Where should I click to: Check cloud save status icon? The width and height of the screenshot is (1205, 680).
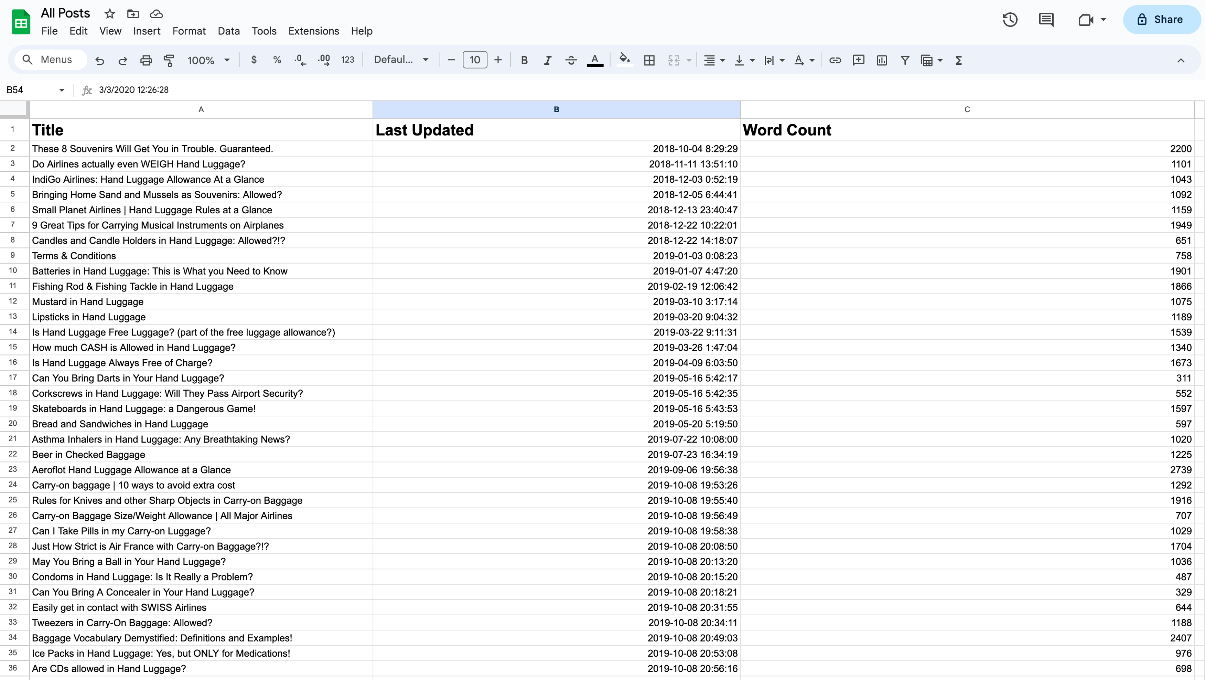point(156,14)
